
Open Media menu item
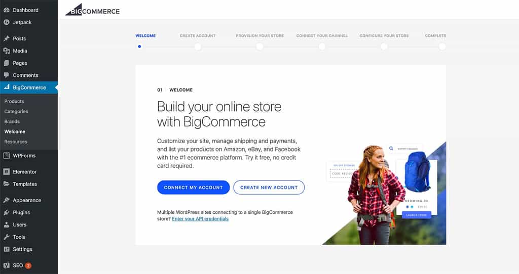[20, 51]
